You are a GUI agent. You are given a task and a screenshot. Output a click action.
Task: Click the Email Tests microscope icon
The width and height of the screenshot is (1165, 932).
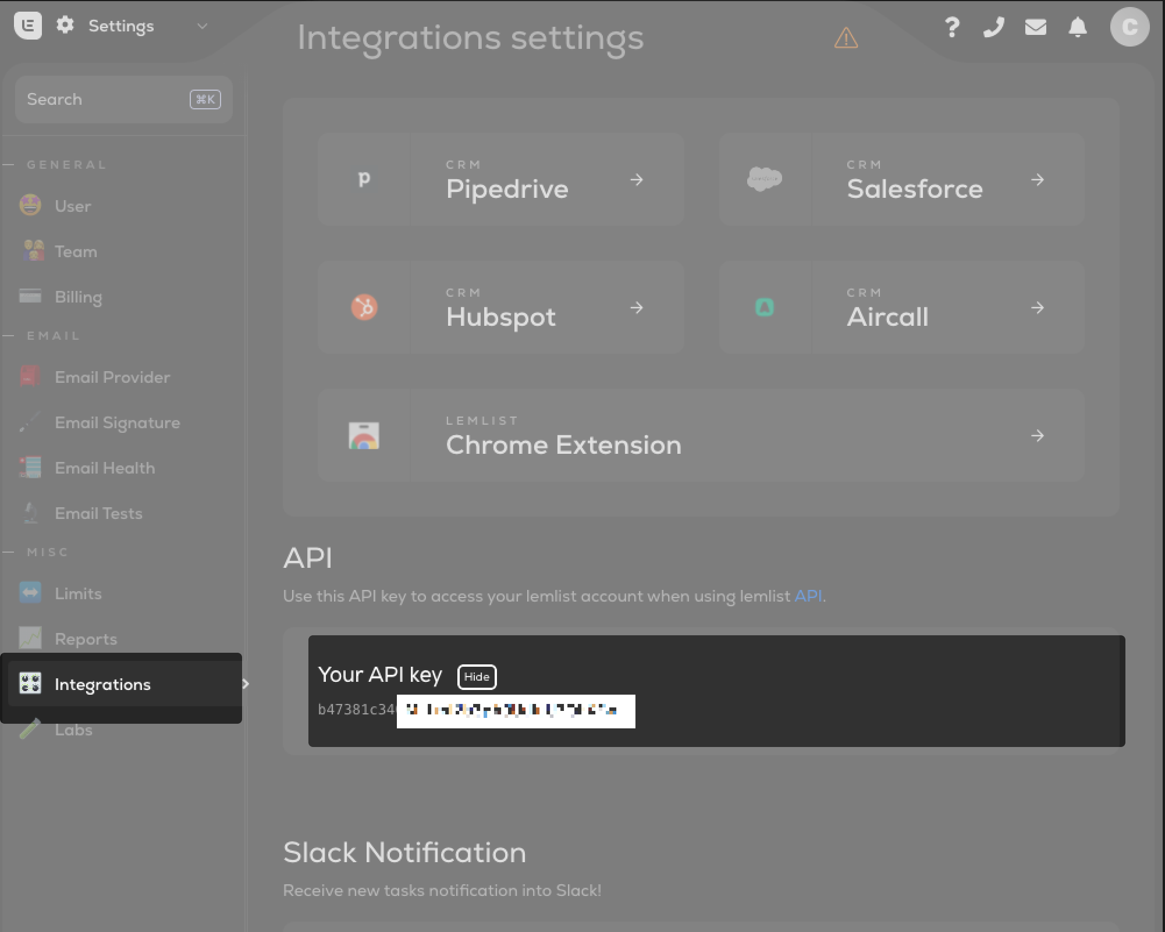30,513
